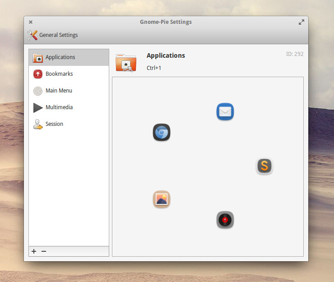Click the ID: 292 label
This screenshot has height=282, width=334.
[295, 54]
